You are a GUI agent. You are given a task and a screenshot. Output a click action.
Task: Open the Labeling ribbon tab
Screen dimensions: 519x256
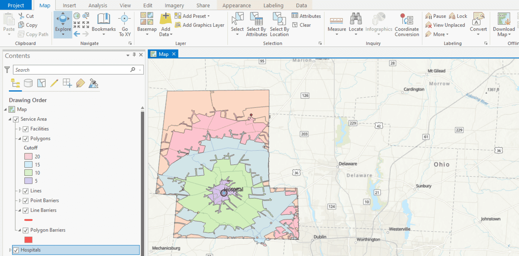(x=273, y=6)
